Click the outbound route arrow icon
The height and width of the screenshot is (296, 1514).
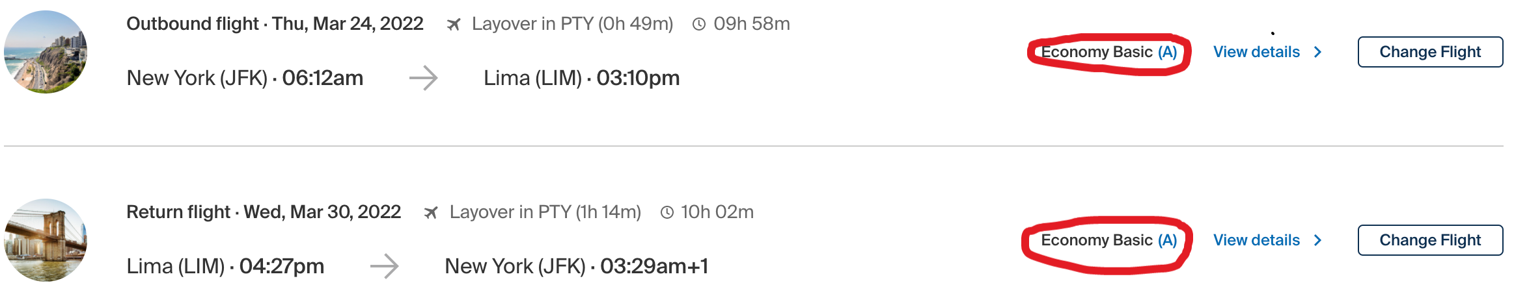424,78
